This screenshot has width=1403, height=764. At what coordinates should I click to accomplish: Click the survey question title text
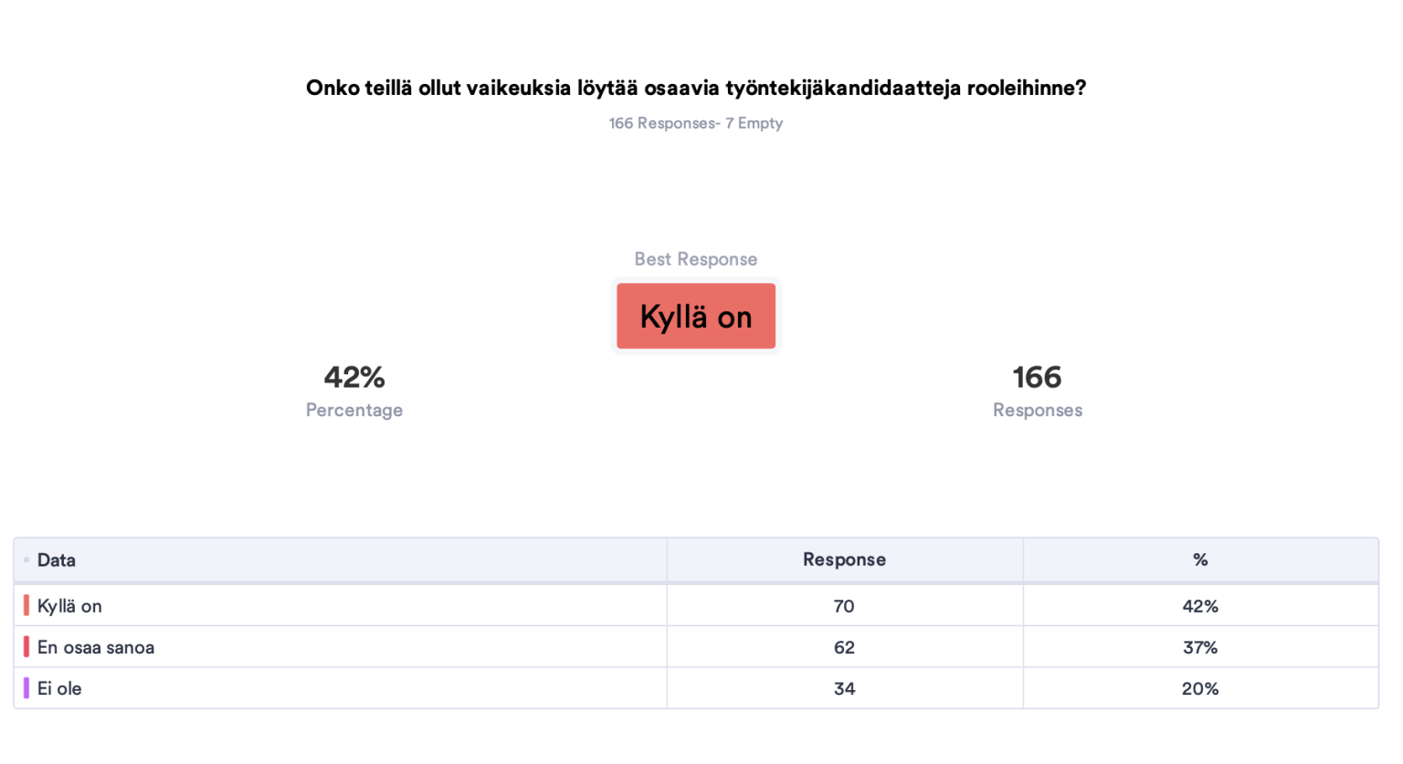[695, 88]
